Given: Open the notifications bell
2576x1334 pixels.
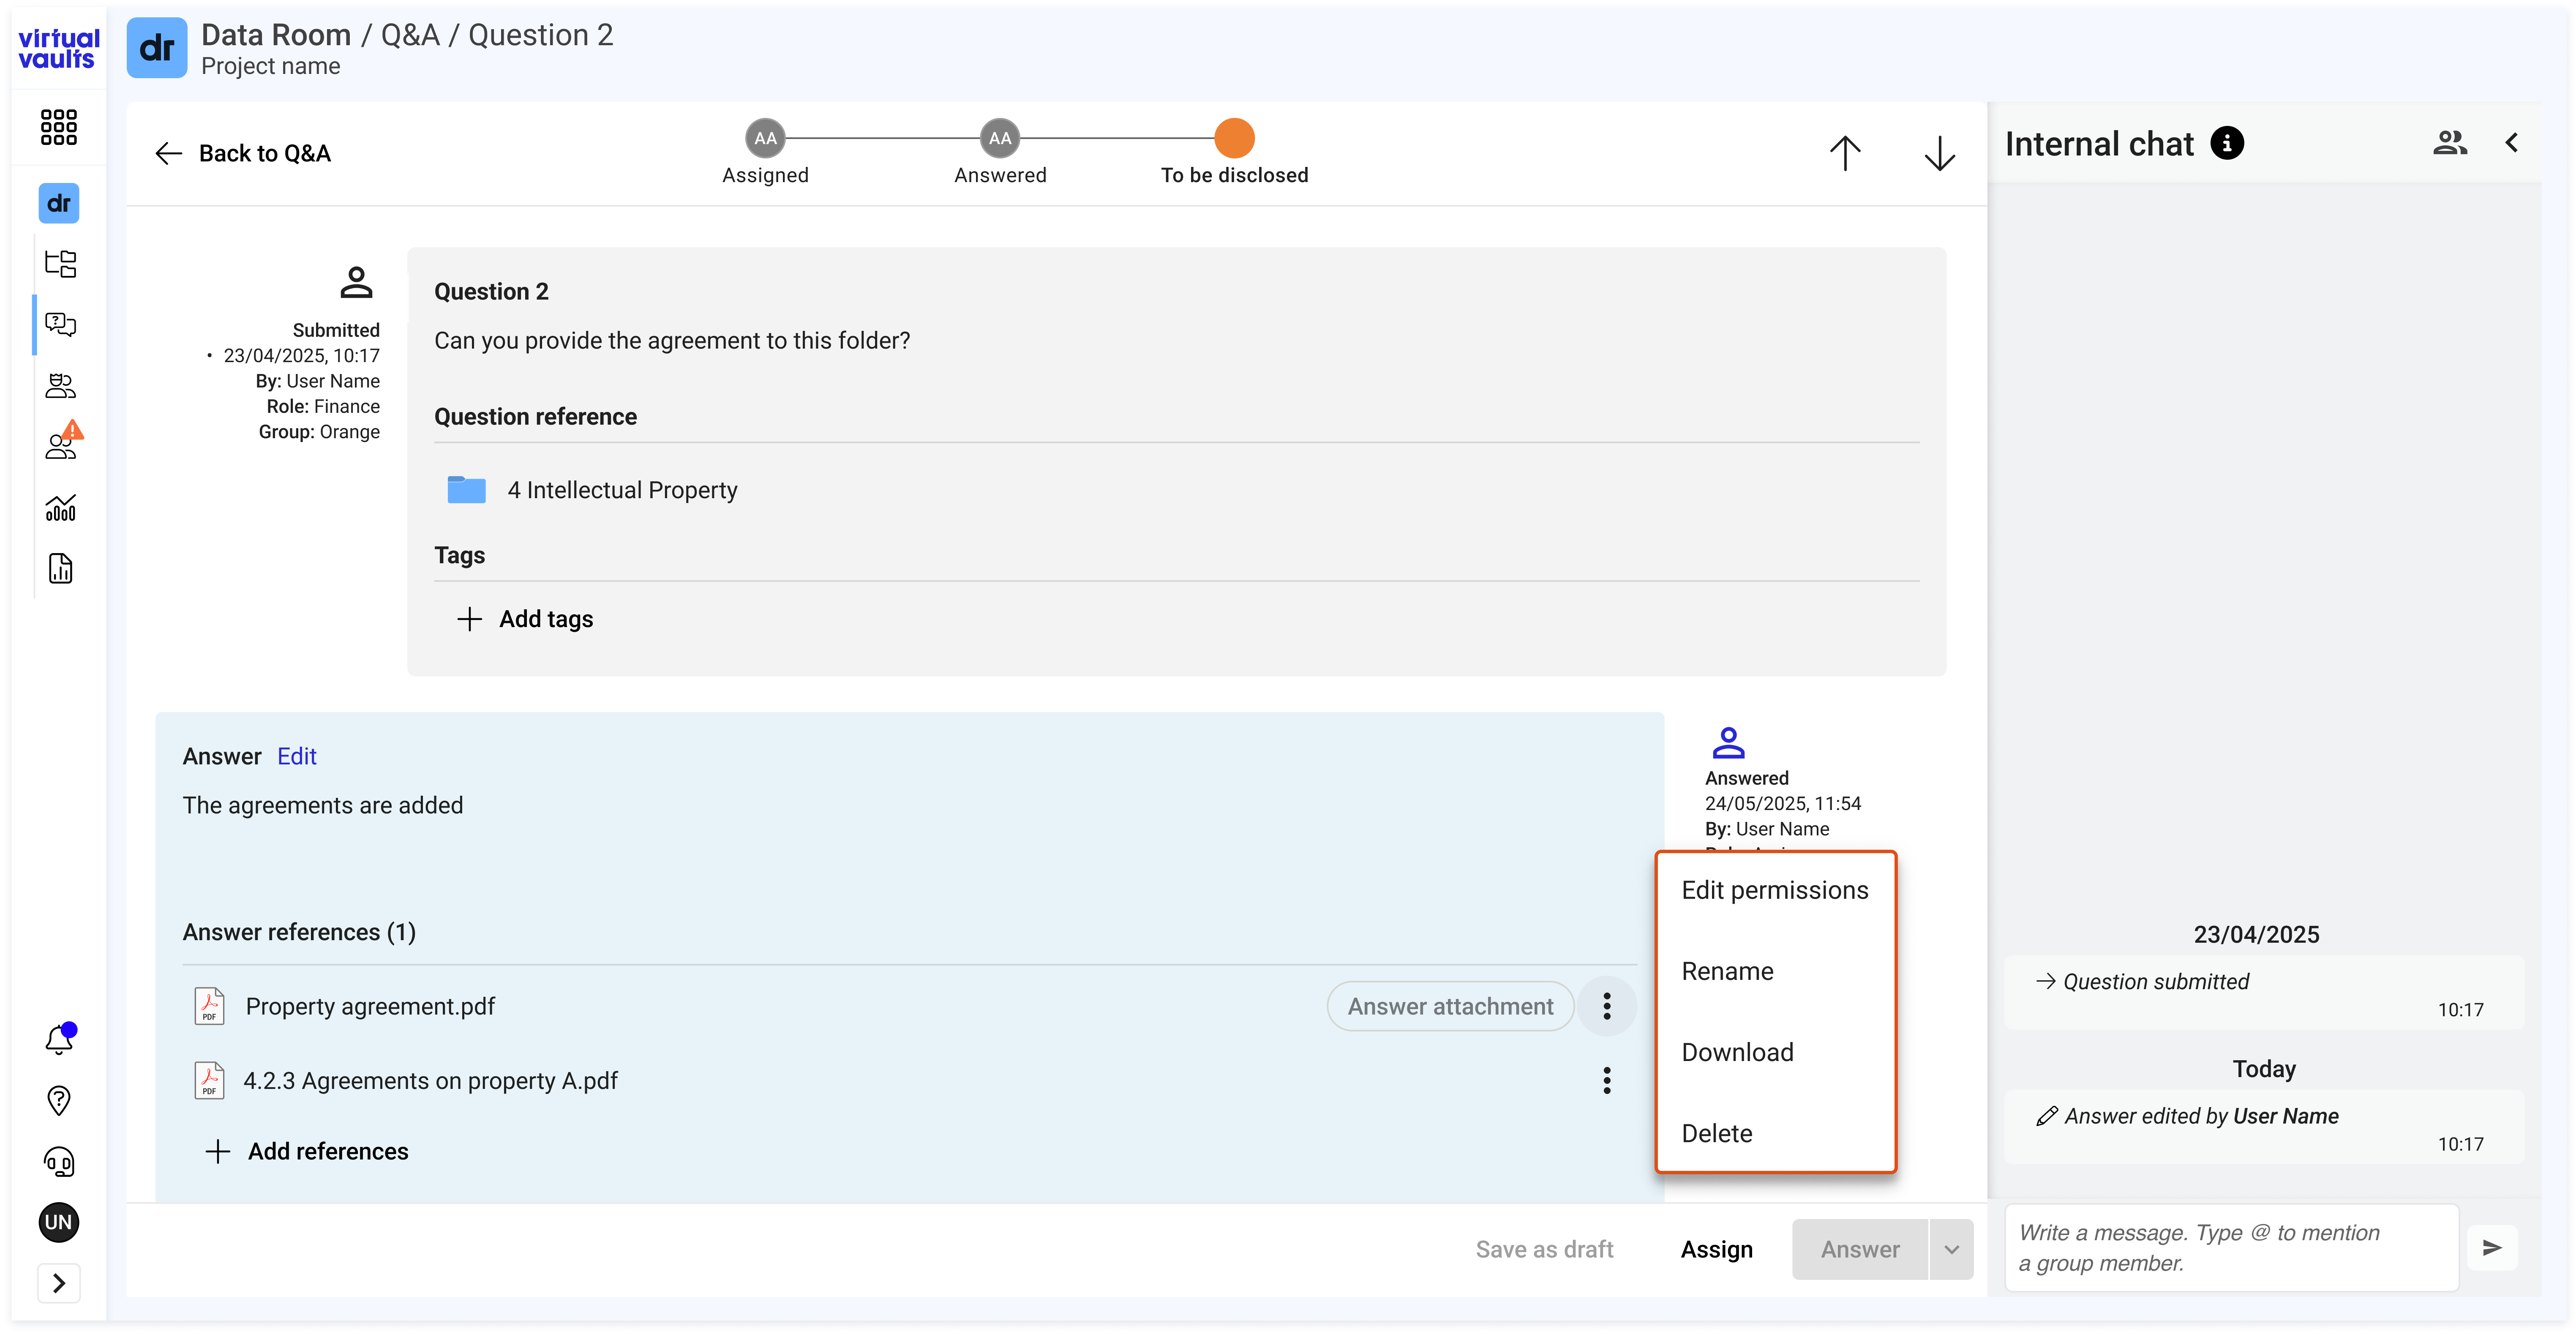Looking at the screenshot, I should 60,1039.
